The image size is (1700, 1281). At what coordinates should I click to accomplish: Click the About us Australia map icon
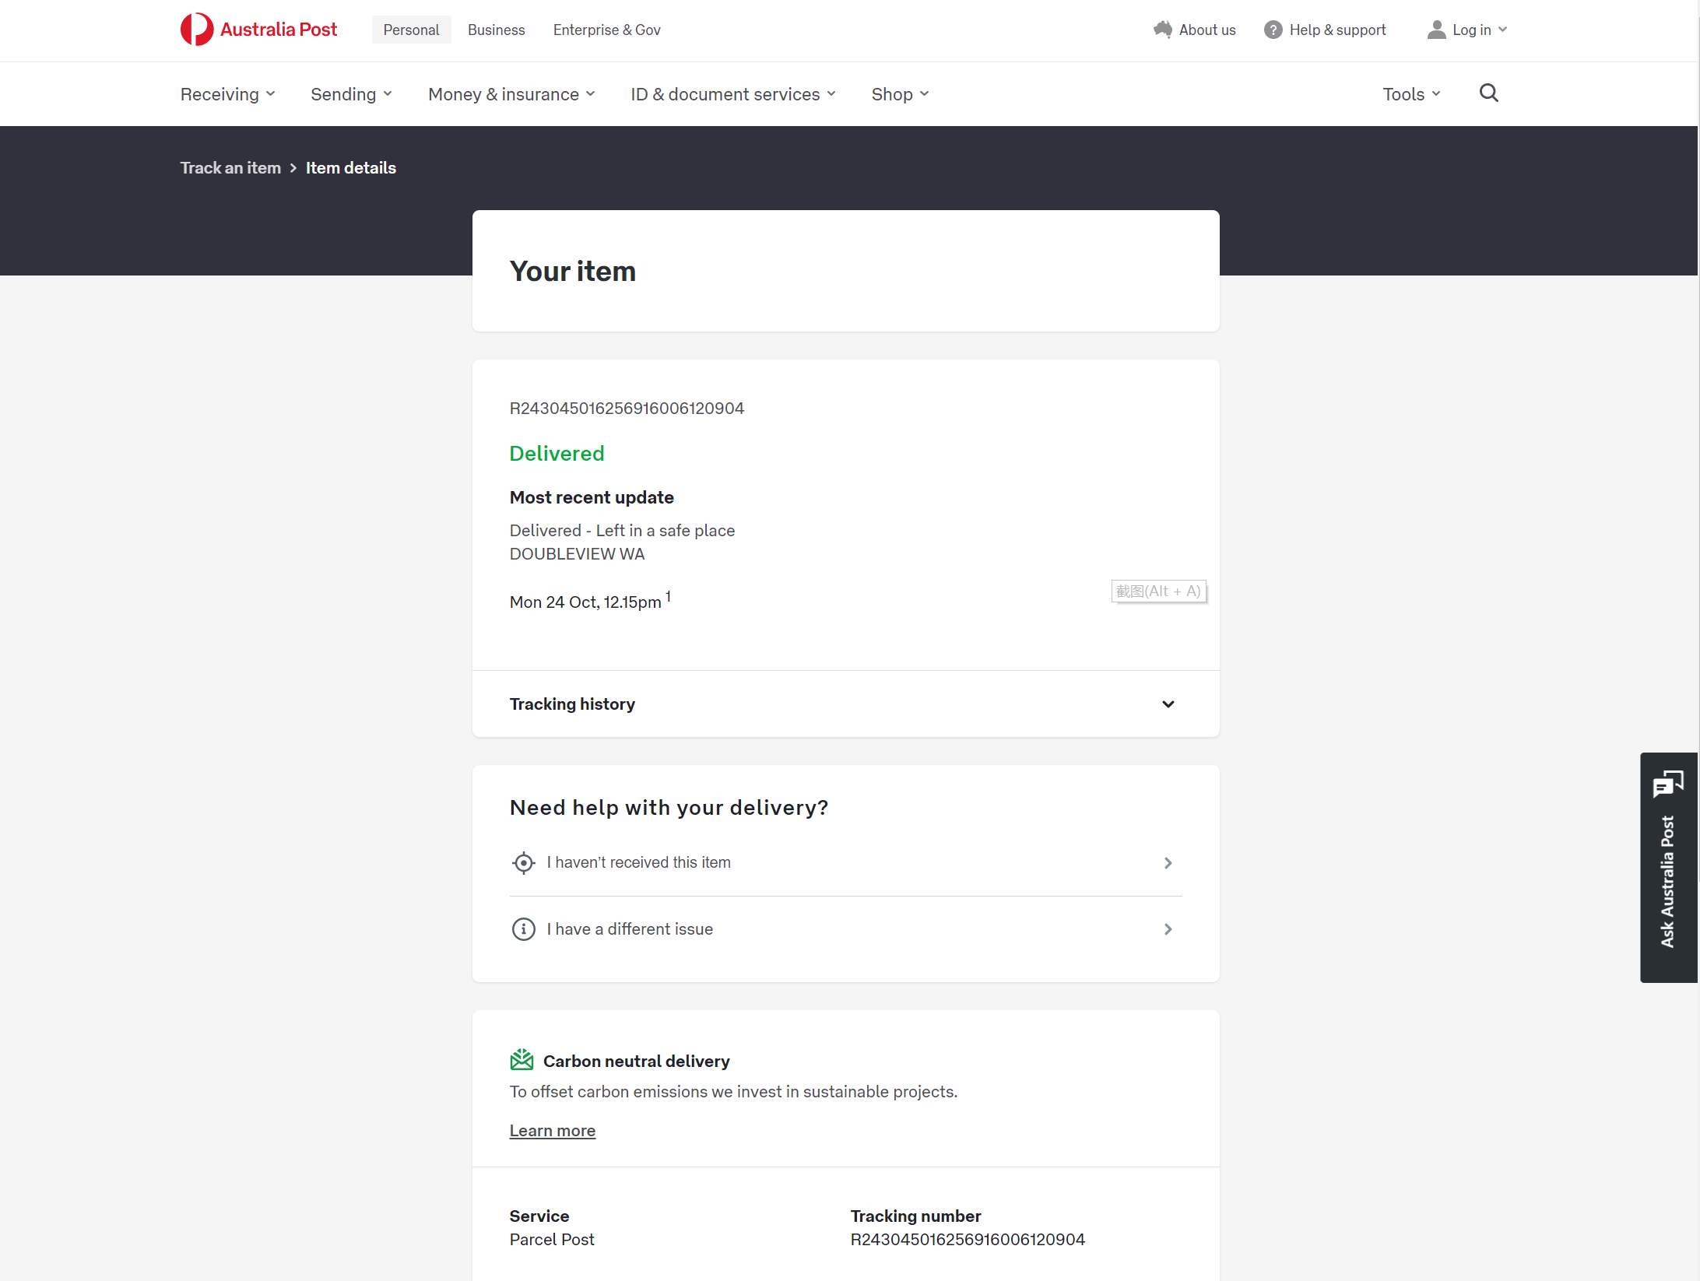(1163, 30)
